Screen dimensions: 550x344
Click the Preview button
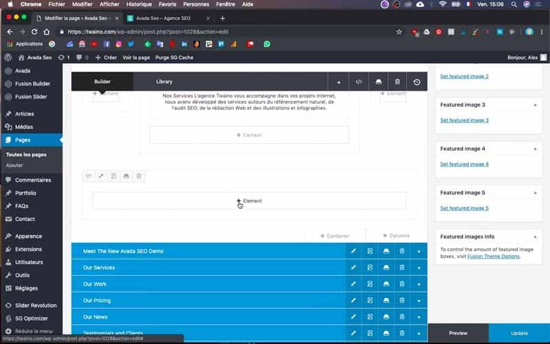[x=458, y=333]
